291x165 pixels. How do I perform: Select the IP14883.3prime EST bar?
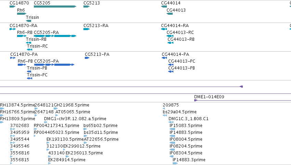[x=175, y=163]
